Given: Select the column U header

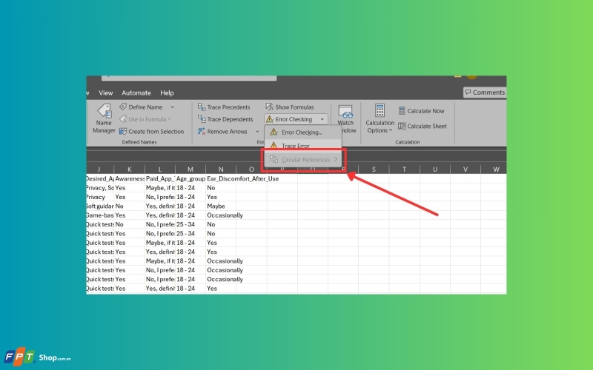Looking at the screenshot, I should coord(435,169).
